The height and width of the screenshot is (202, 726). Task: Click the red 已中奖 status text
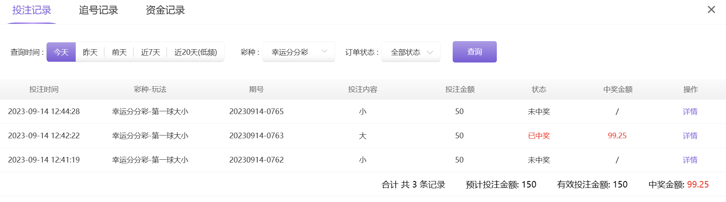pyautogui.click(x=539, y=136)
